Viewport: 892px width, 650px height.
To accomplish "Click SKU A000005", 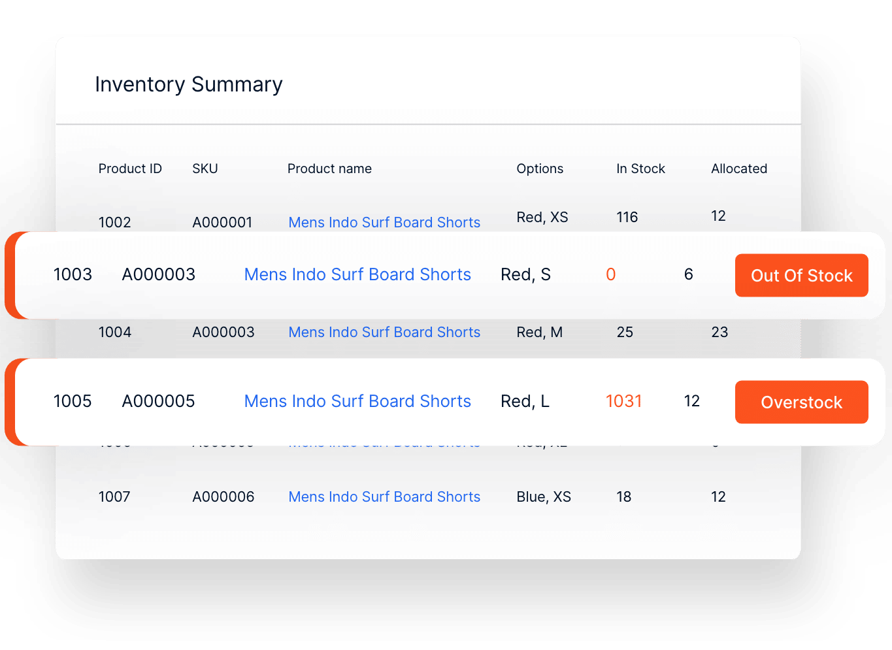I will point(159,401).
